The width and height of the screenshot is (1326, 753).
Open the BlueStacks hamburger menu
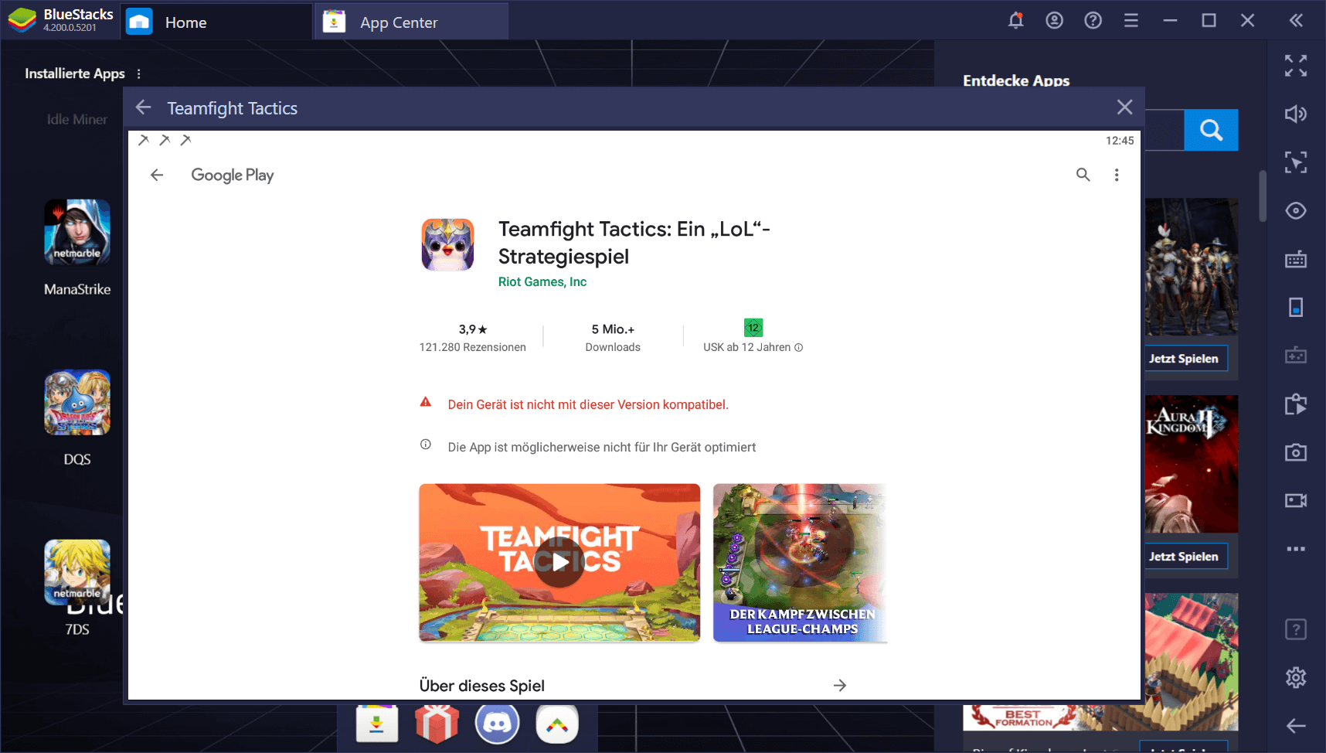(1131, 21)
